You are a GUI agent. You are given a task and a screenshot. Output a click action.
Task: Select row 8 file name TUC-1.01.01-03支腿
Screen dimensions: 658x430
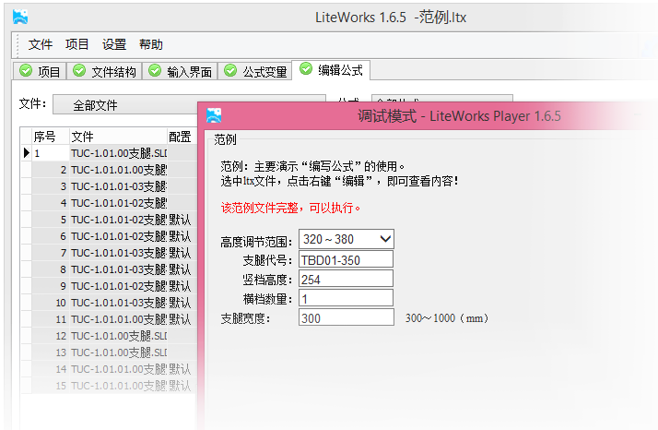[x=118, y=269]
